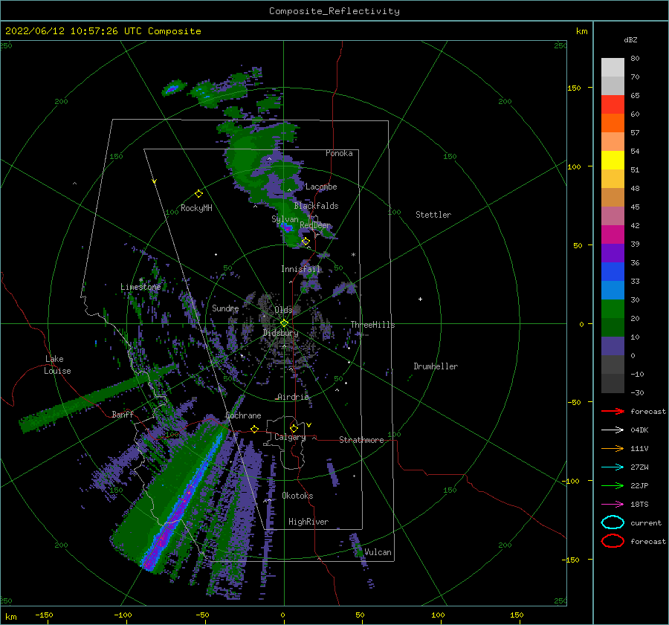The height and width of the screenshot is (625, 669).
Task: Click the magenta 18TS arrow in legend
Action: point(613,505)
